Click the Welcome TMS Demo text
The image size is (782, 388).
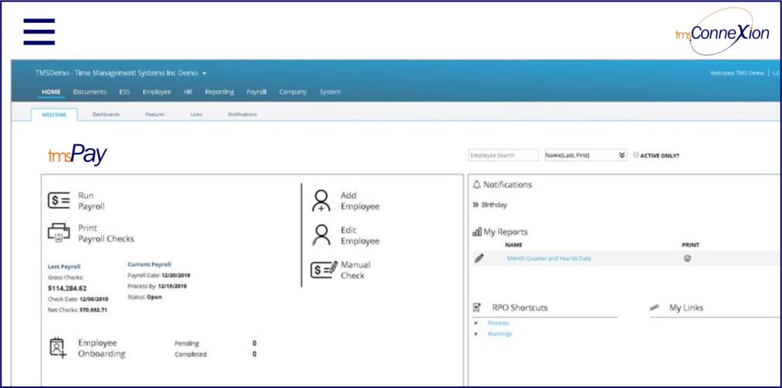[x=737, y=73]
